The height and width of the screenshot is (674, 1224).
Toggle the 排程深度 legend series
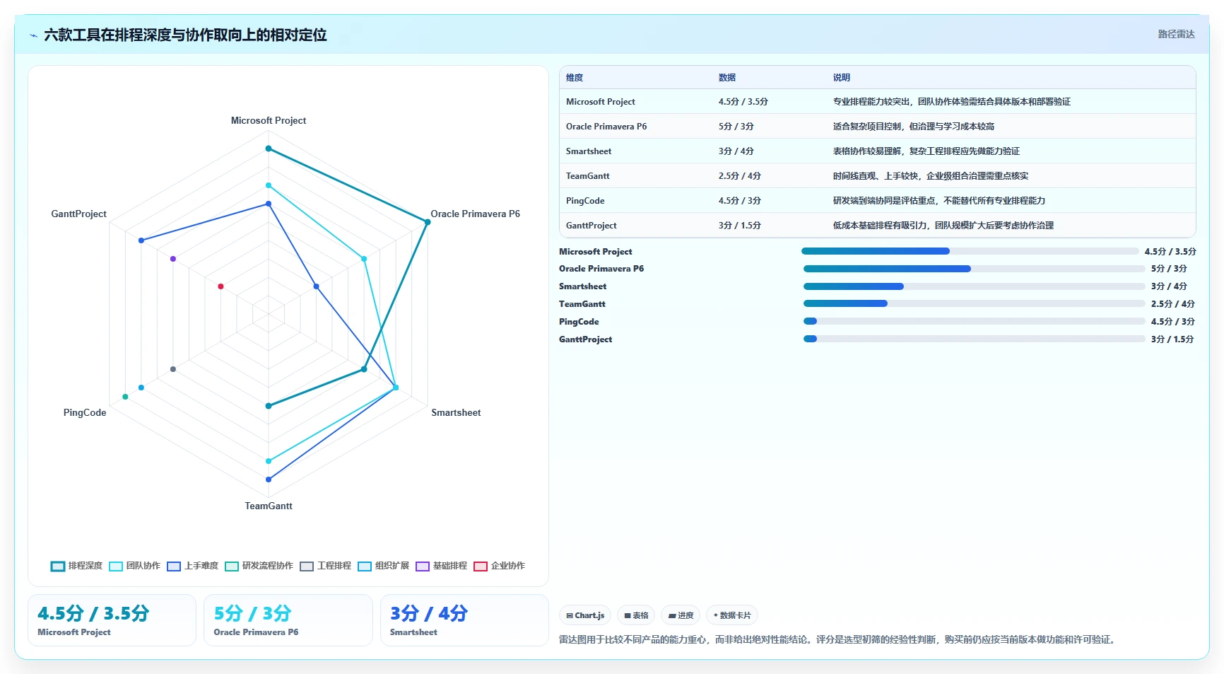(x=76, y=566)
